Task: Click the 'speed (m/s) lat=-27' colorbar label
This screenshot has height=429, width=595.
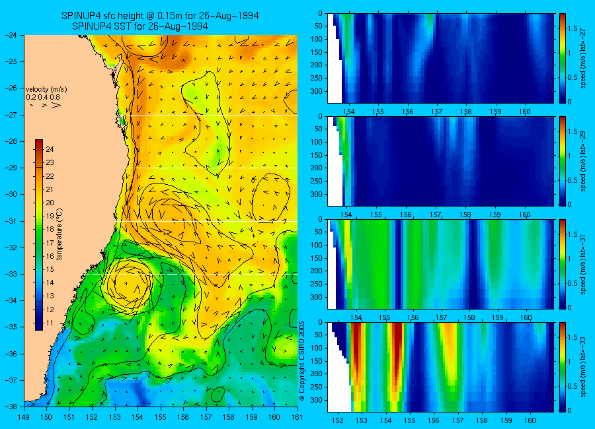Action: (583, 58)
